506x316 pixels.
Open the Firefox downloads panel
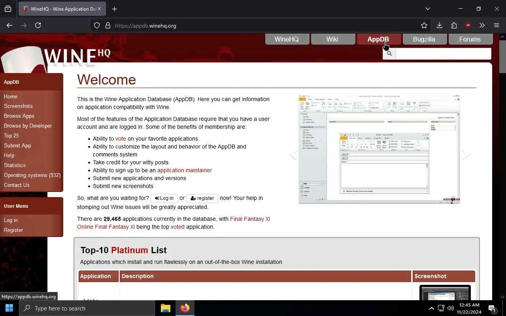click(x=439, y=25)
